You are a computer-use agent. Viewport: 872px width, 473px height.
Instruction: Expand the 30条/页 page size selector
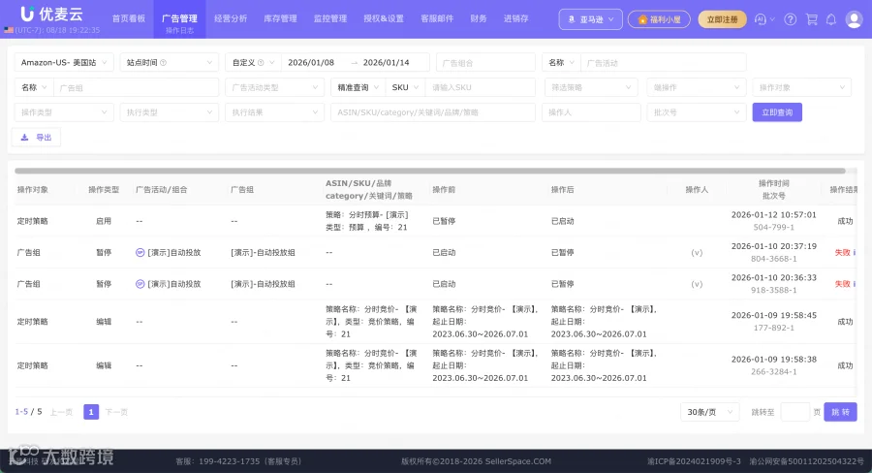click(x=709, y=412)
